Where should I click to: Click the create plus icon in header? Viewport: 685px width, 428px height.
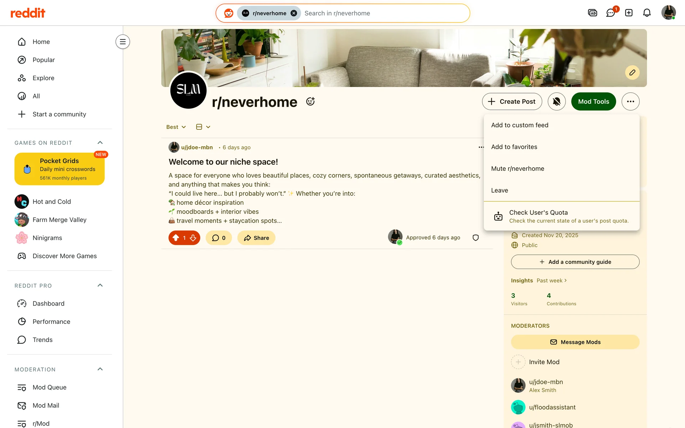coord(629,13)
